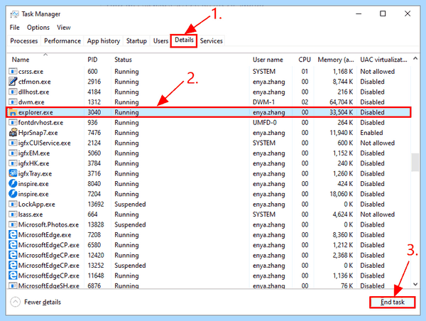Screen dimensions: 426x321
Task: Open the Options menu
Action: 38,28
